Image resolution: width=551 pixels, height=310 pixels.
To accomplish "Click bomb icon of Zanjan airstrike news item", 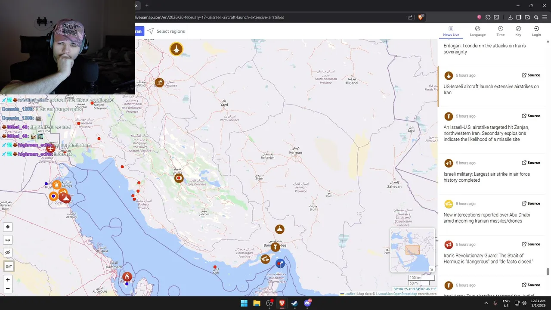I will pyautogui.click(x=449, y=116).
